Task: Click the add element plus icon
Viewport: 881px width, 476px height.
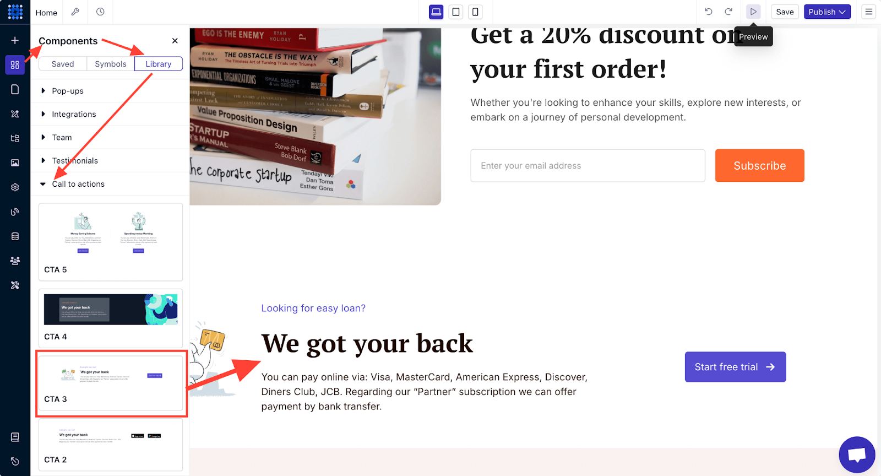Action: pyautogui.click(x=15, y=40)
